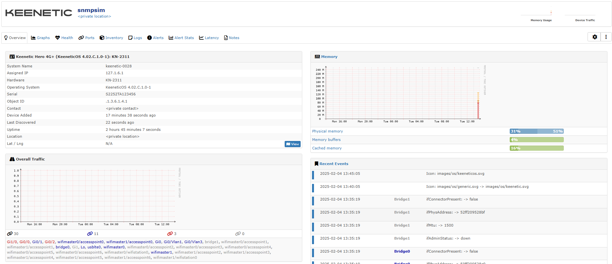Viewport: 612px width, 264px height.
Task: Open the Inventory tab
Action: pos(111,38)
